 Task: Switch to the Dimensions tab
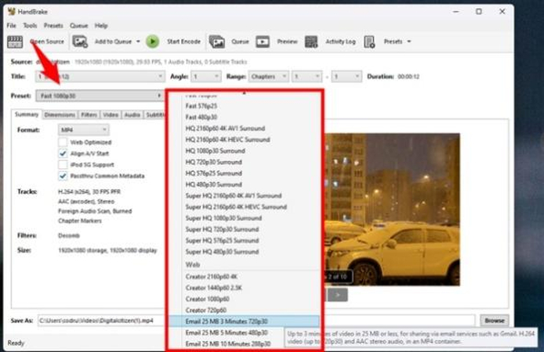click(x=60, y=115)
